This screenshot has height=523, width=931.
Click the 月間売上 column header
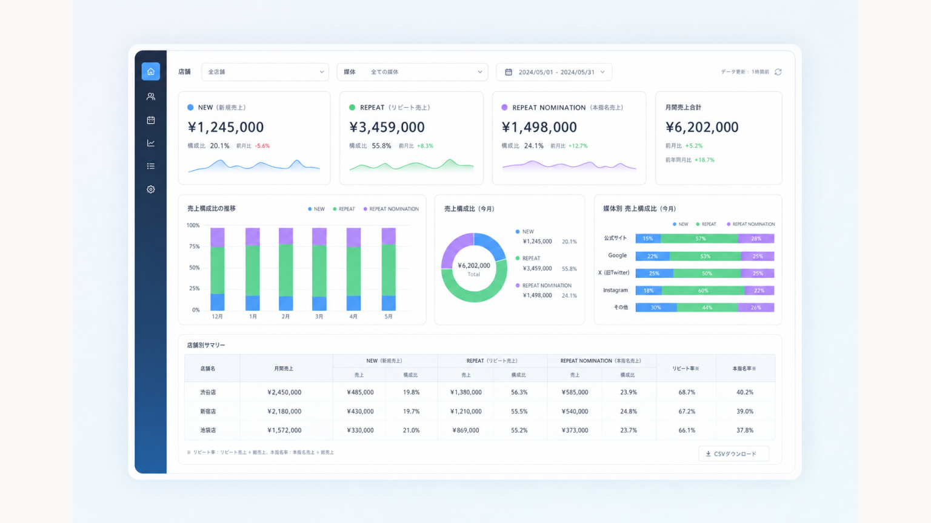point(284,369)
